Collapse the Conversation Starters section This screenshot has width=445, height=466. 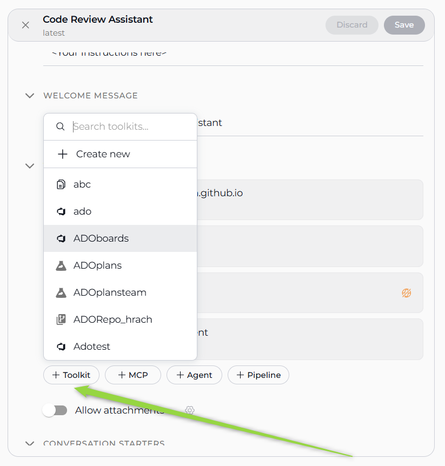pyautogui.click(x=29, y=444)
